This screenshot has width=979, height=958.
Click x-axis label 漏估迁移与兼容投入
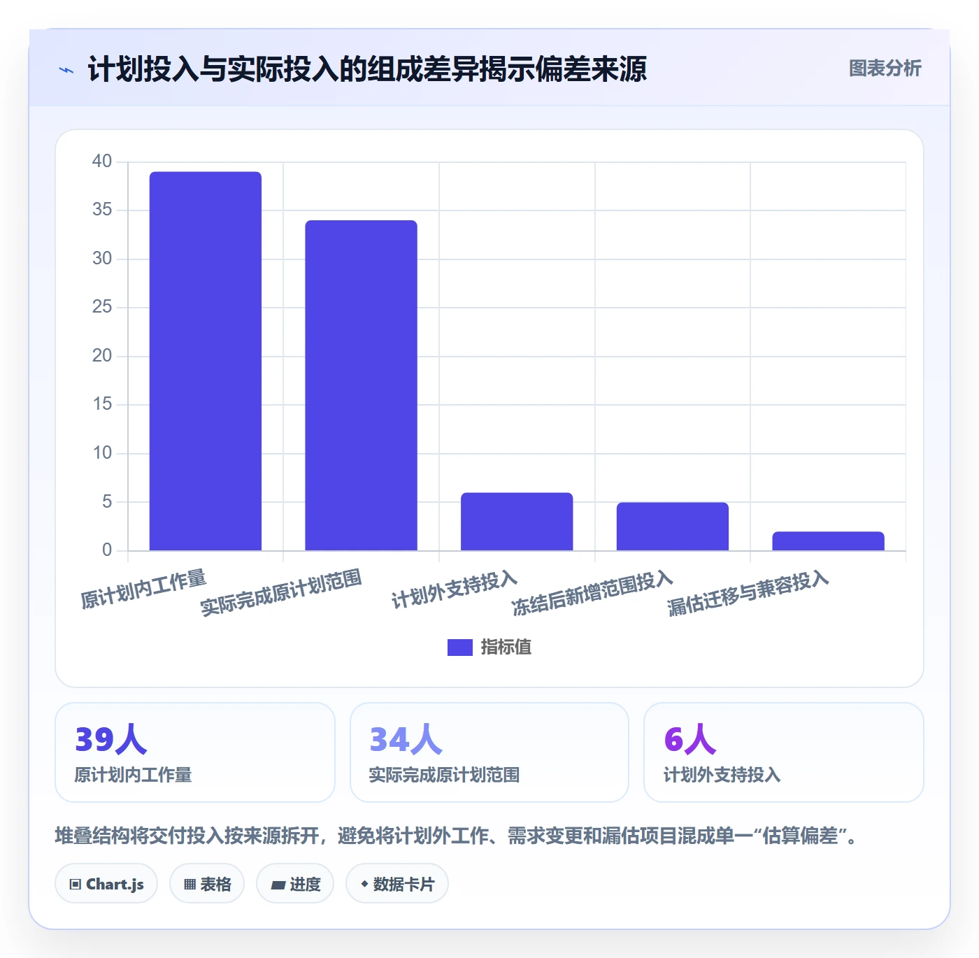click(748, 593)
